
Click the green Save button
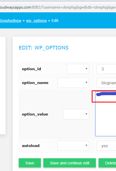point(30,163)
